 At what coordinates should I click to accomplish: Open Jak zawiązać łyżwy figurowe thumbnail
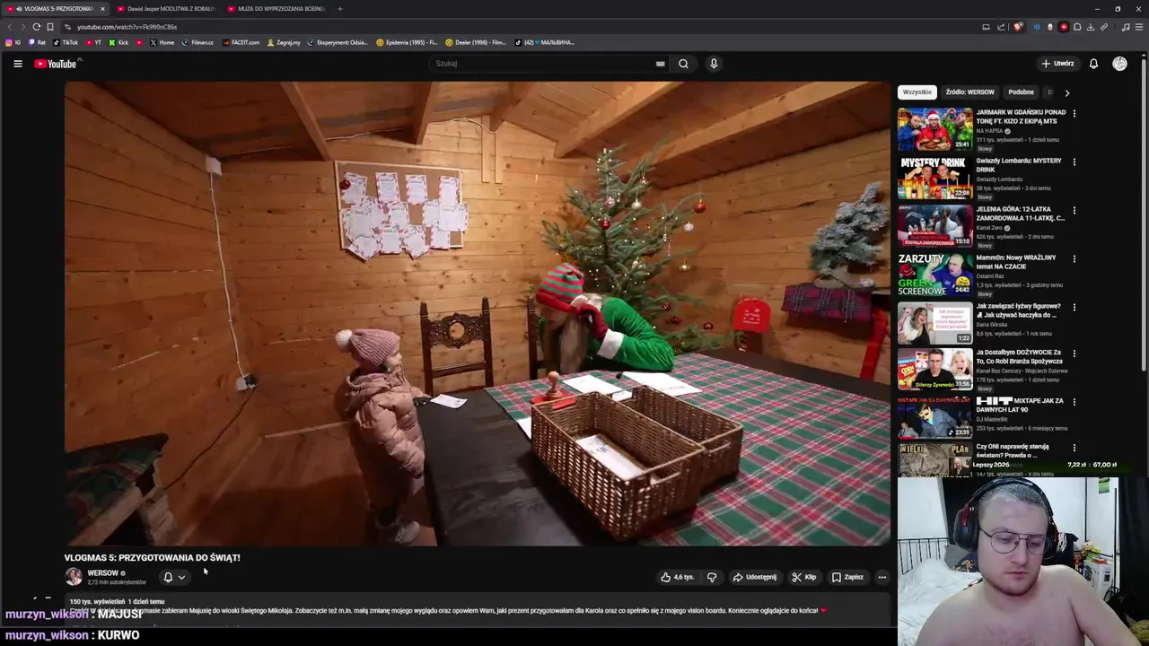(934, 323)
